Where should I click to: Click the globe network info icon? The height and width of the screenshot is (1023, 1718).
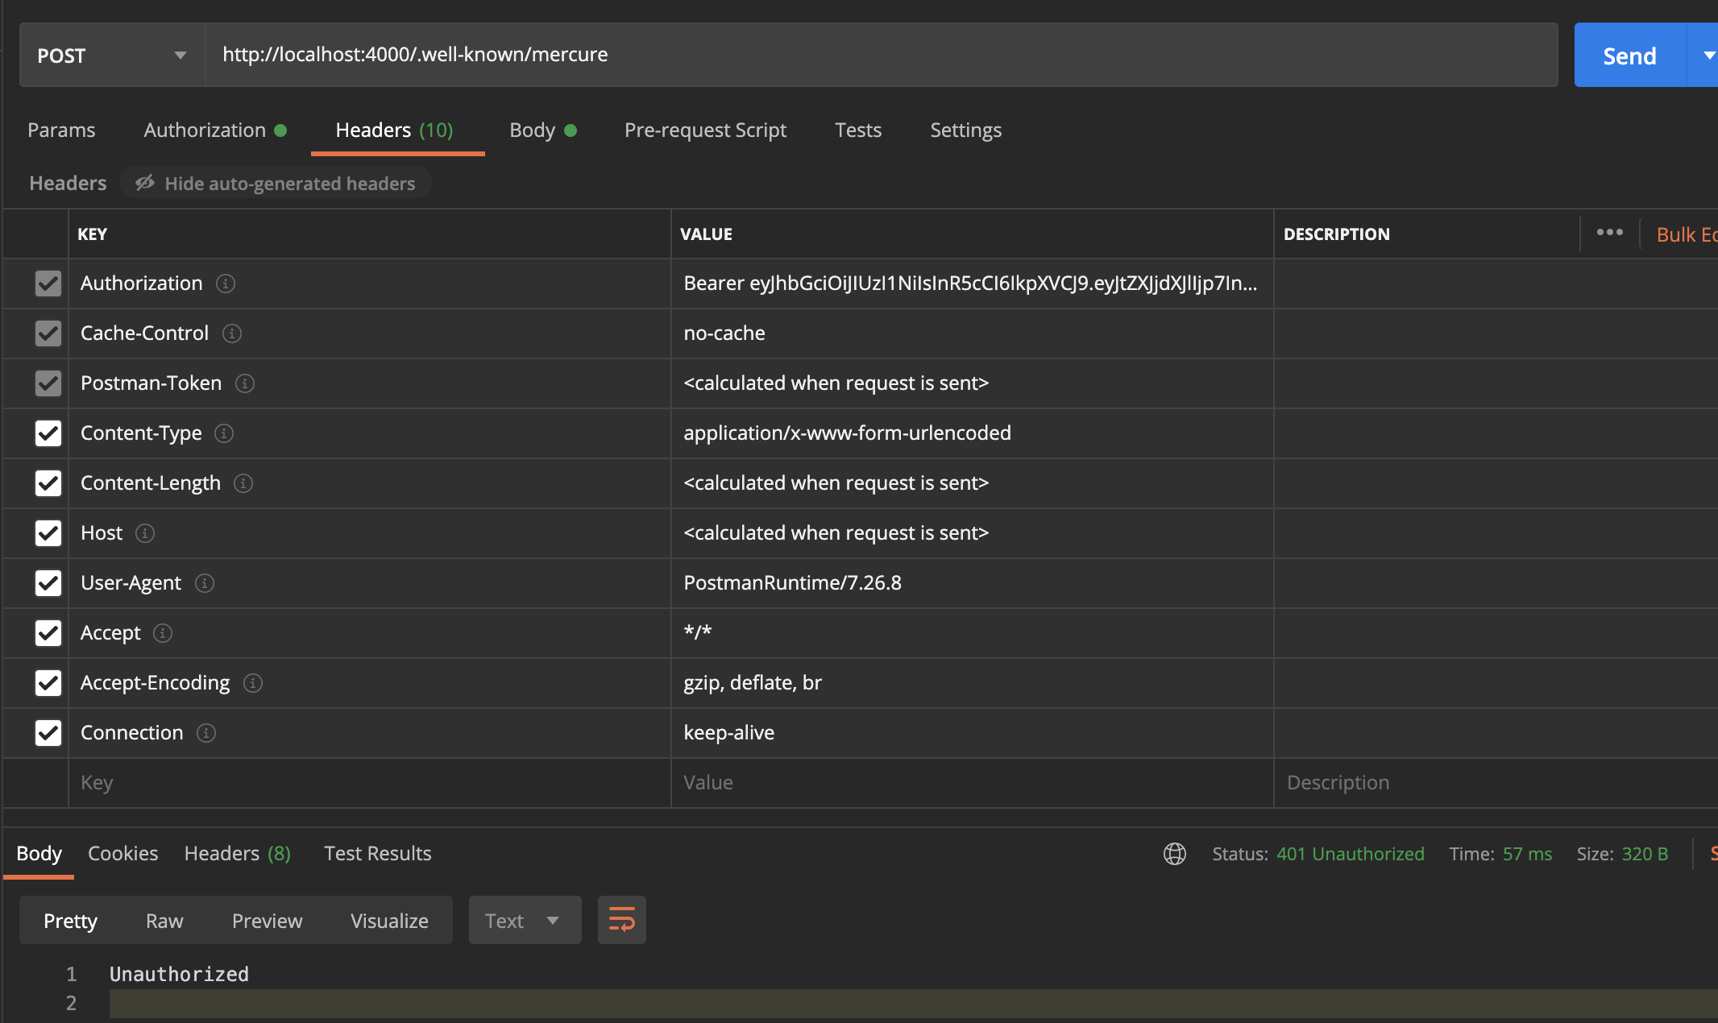coord(1175,854)
